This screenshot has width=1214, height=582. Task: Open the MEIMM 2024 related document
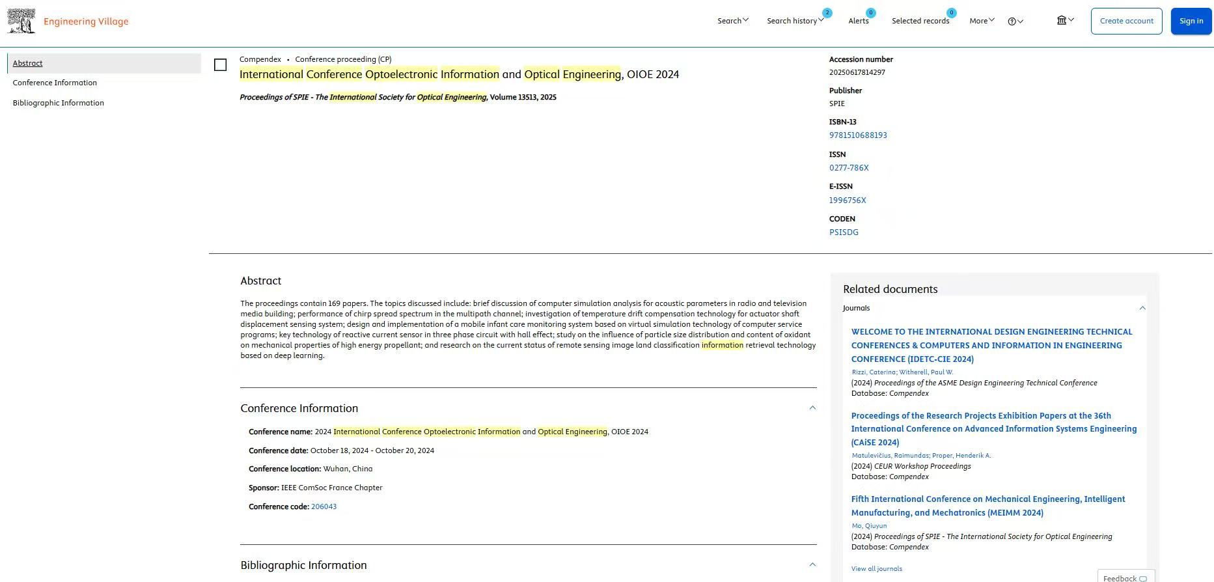pos(988,506)
